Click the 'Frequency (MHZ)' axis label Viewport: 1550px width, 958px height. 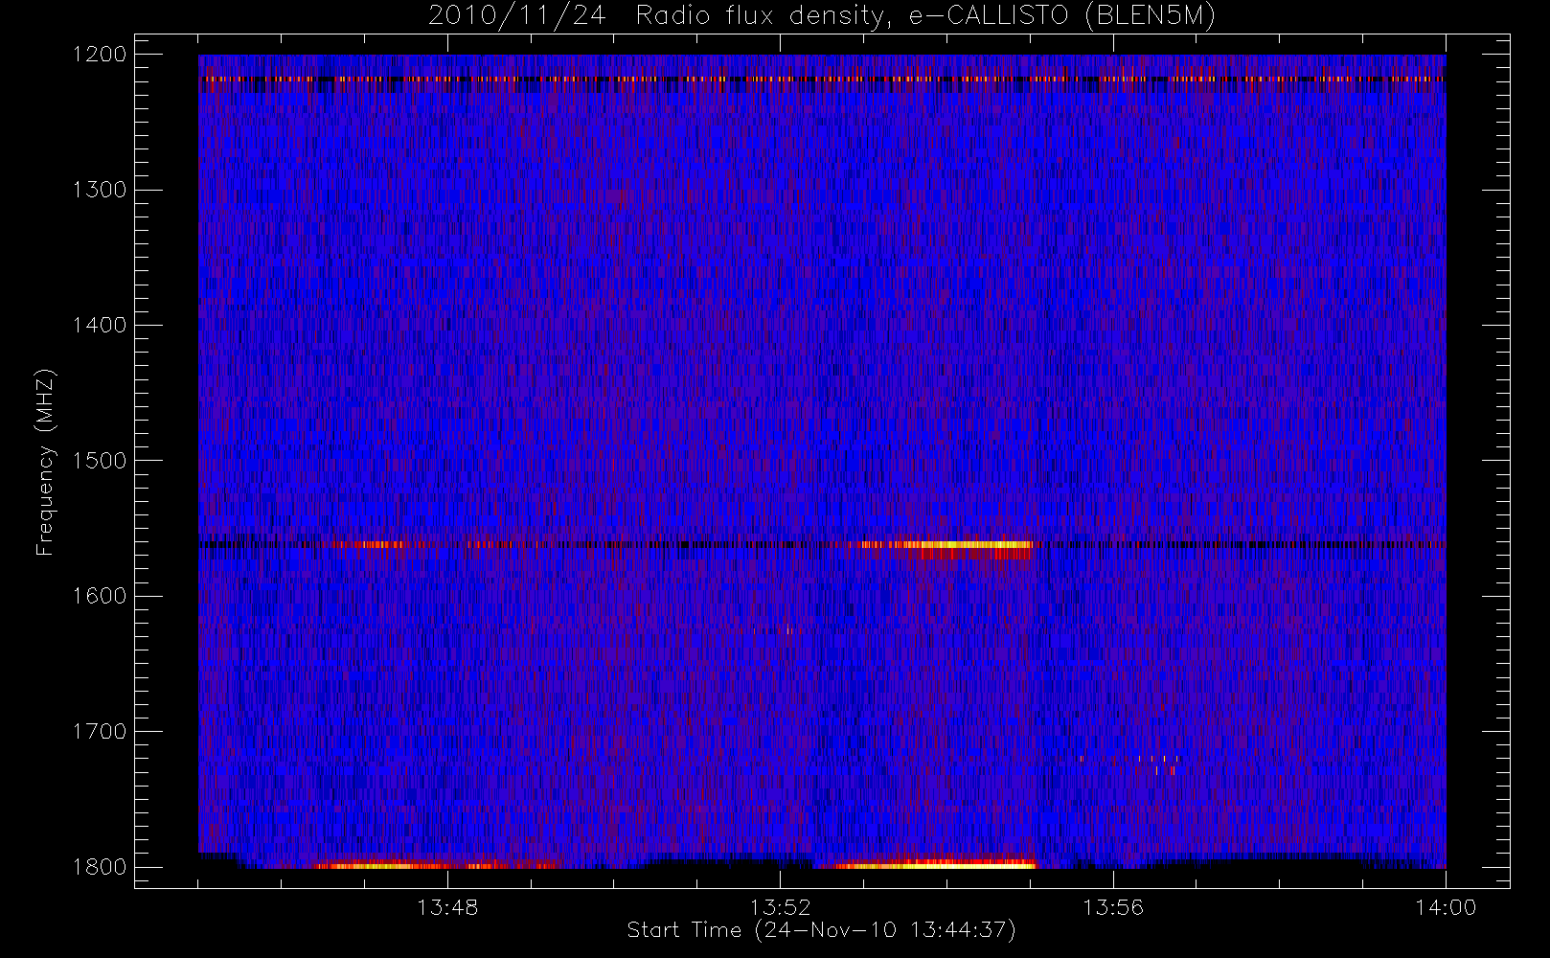[x=44, y=463]
